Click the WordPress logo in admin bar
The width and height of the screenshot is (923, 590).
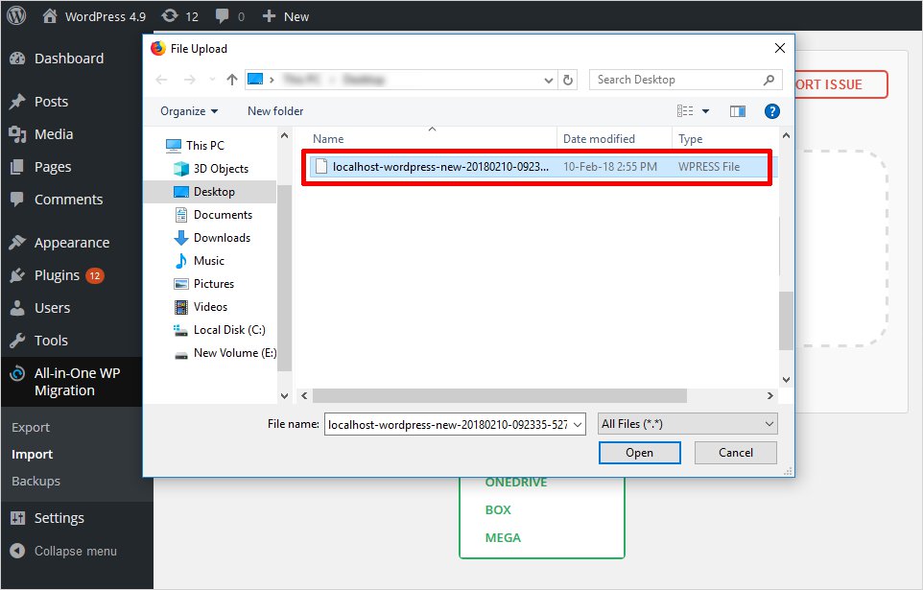pyautogui.click(x=17, y=15)
